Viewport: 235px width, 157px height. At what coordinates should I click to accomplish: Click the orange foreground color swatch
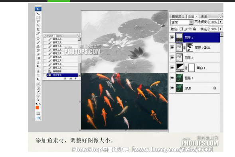(x=38, y=108)
